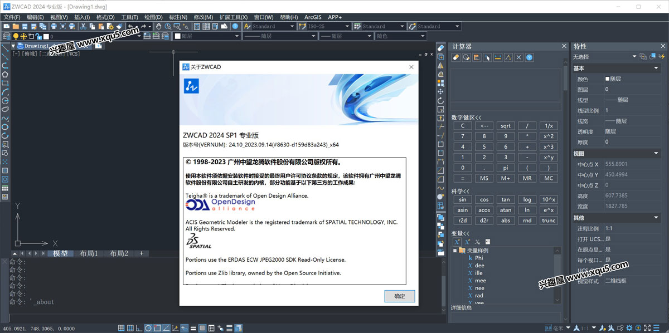
Task: Click the Cut scissors icon
Action: click(84, 26)
